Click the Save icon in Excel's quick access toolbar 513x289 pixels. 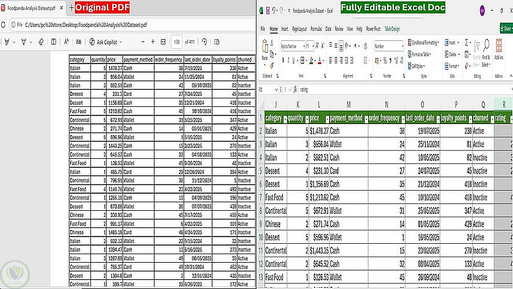coord(267,11)
